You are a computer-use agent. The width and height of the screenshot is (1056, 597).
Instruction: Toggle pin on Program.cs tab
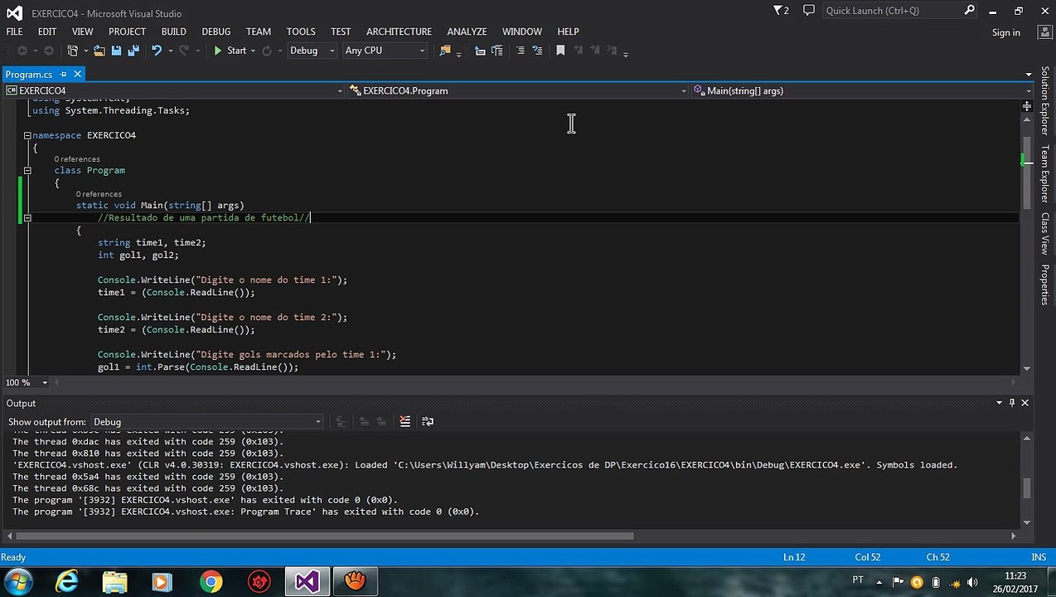pos(63,75)
